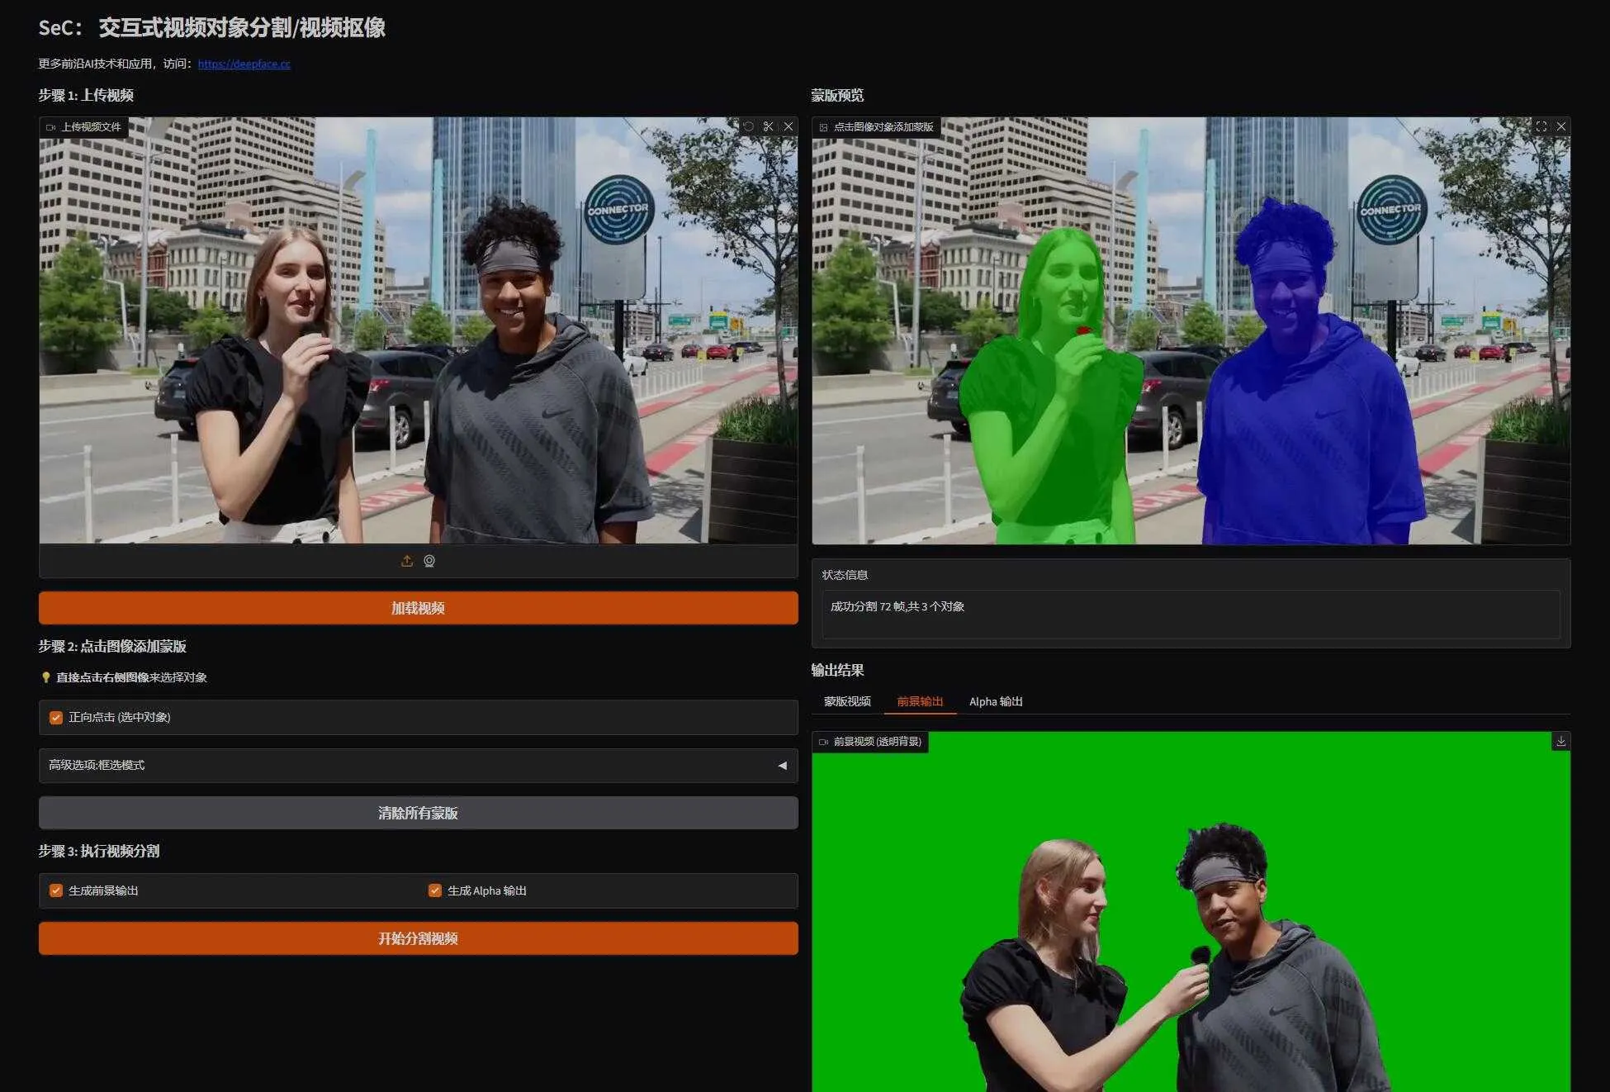
Task: Click the upload file icon below video
Action: click(x=407, y=561)
